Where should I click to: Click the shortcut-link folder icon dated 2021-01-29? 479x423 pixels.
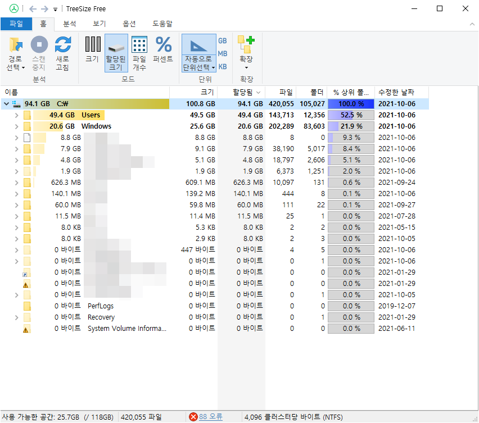click(26, 272)
